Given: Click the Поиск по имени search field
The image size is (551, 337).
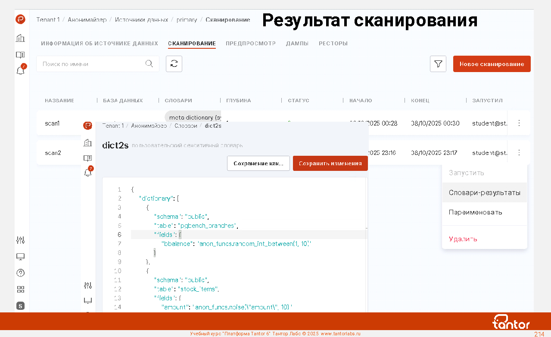Looking at the screenshot, I should [93, 64].
